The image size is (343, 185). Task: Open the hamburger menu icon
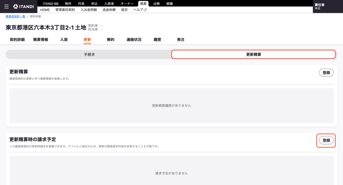click(x=7, y=7)
